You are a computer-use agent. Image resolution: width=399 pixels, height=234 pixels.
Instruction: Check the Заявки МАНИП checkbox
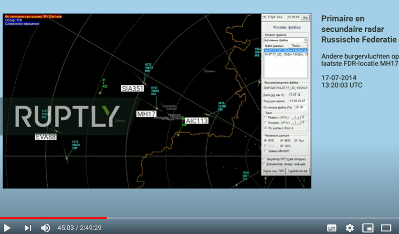[x=265, y=151]
